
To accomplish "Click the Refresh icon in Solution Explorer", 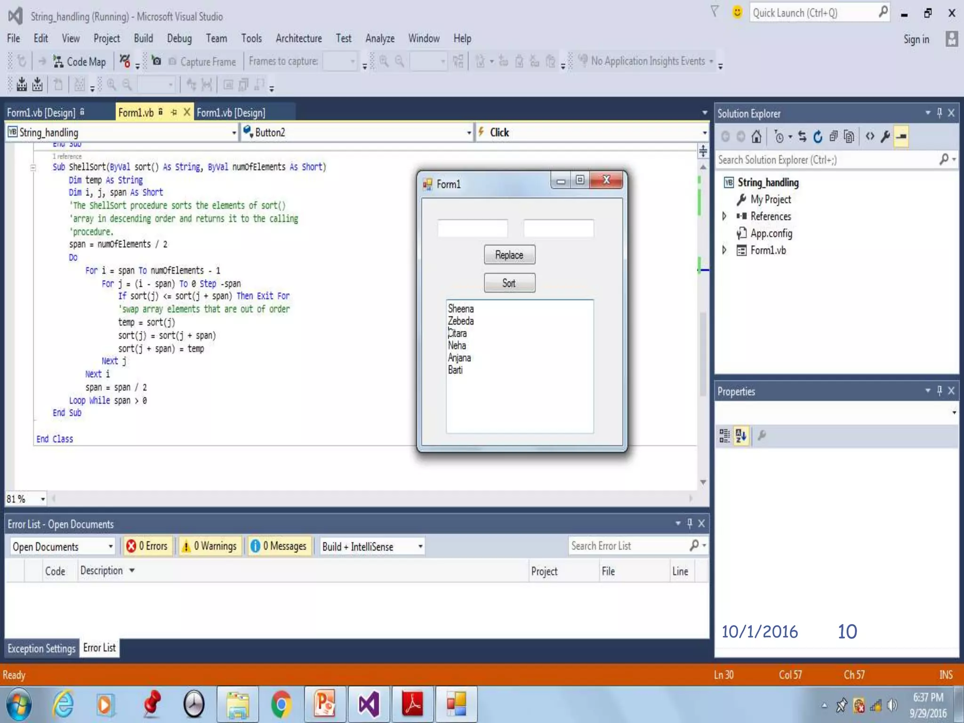I will coord(818,137).
